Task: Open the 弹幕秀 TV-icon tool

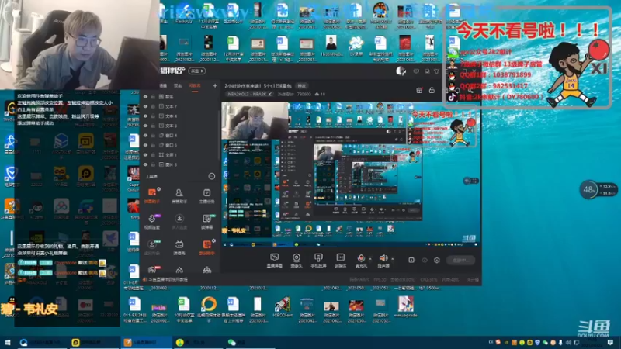Action: [179, 247]
